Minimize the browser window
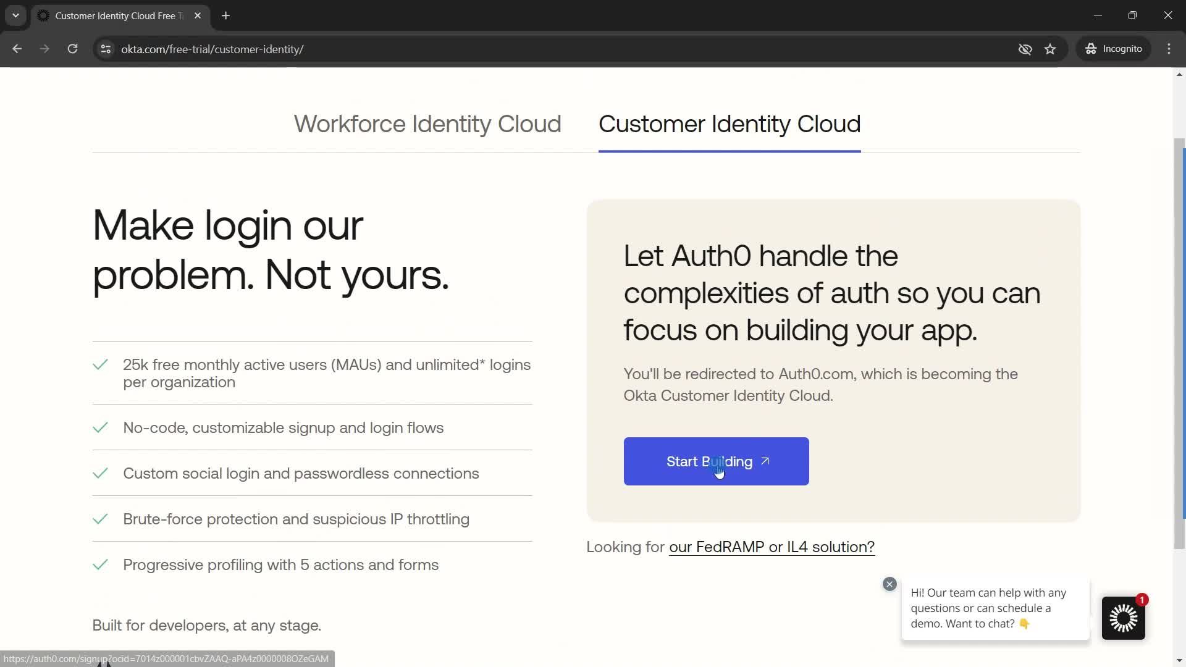1186x667 pixels. 1098,15
